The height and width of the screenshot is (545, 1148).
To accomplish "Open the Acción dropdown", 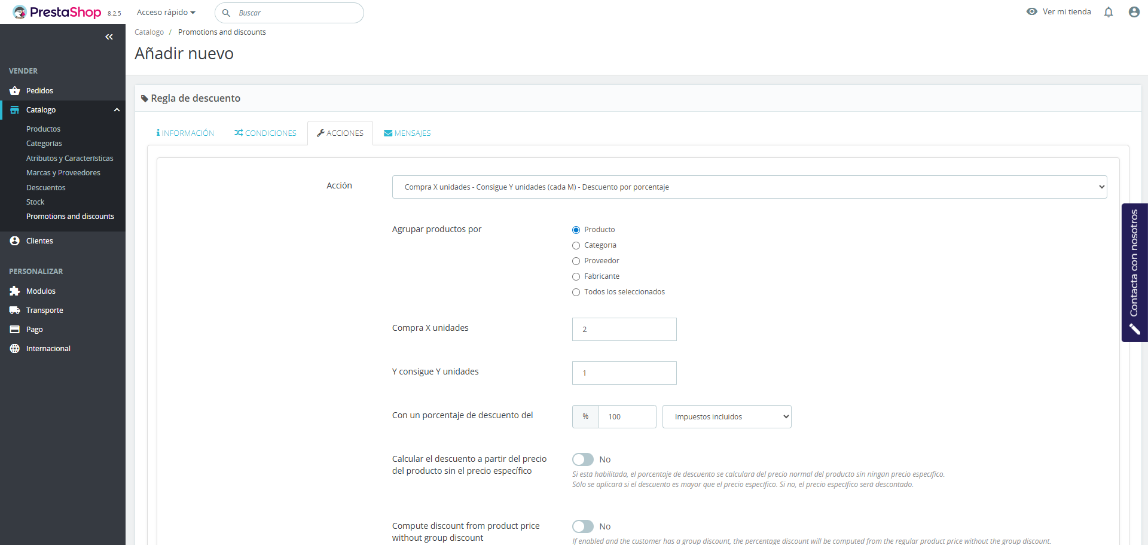I will (x=750, y=187).
